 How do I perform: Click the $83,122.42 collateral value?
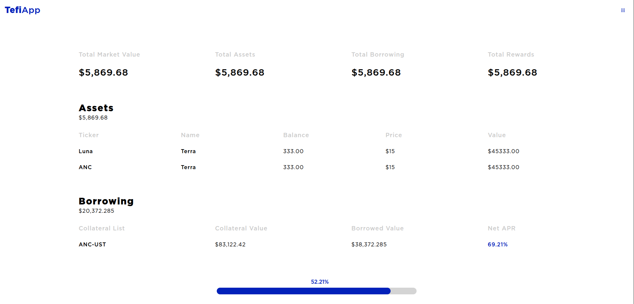(230, 244)
